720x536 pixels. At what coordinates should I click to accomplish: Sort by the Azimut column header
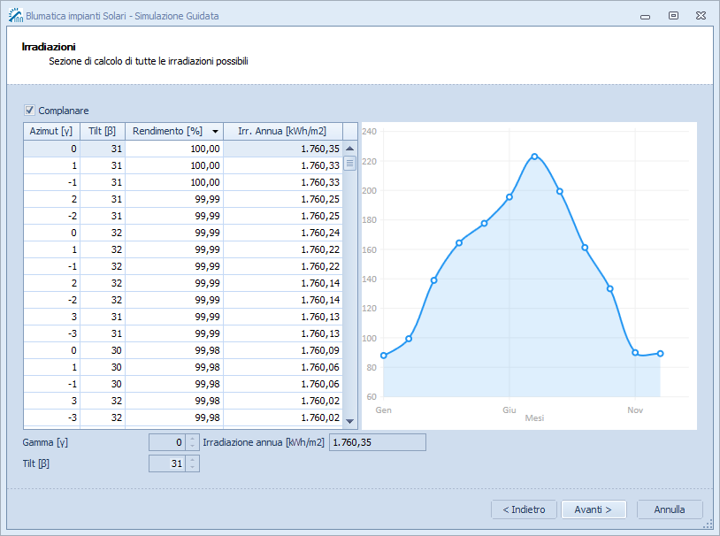click(x=50, y=131)
